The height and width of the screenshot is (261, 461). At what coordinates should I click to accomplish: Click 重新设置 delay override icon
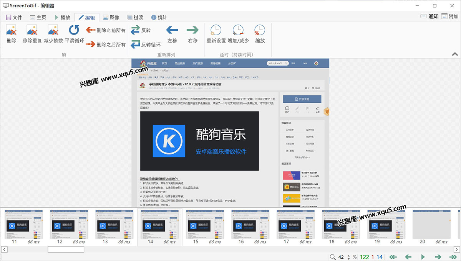216,30
